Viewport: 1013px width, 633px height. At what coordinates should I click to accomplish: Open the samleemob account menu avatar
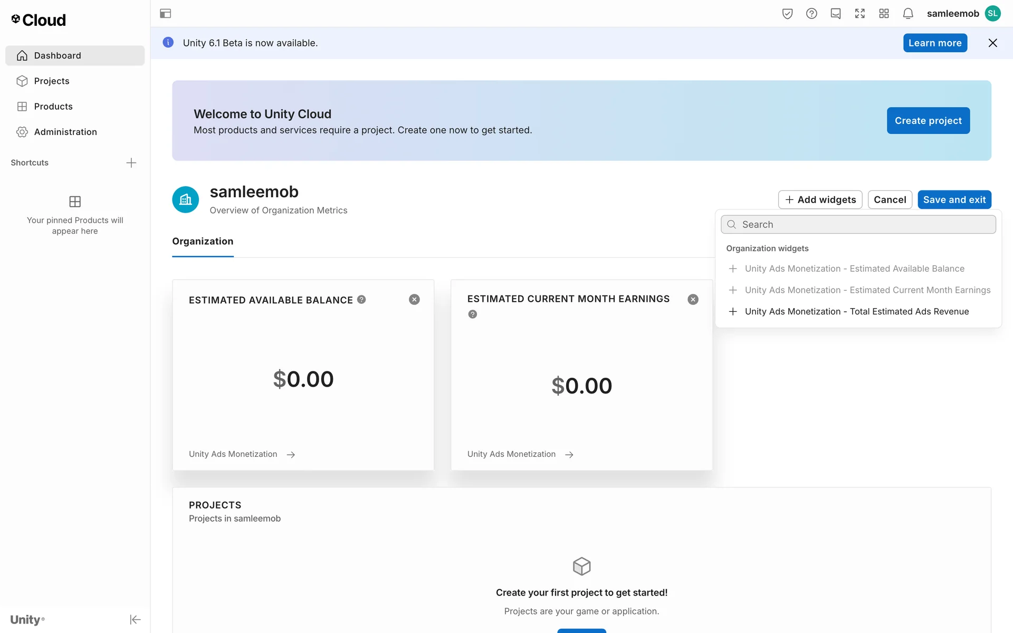point(993,14)
